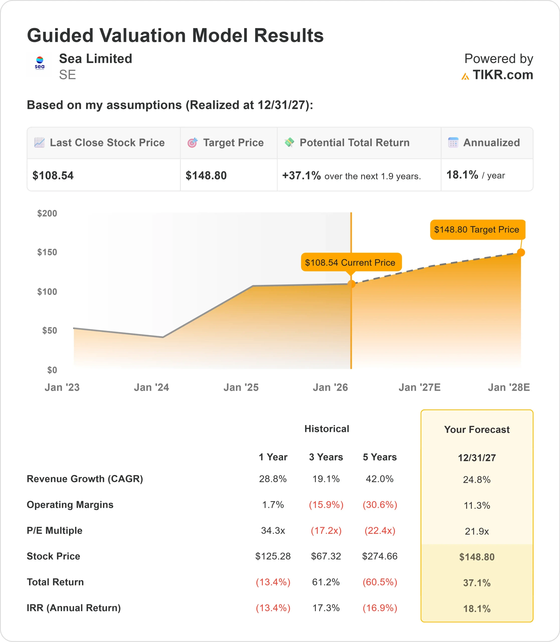
Task: Click the target bullseye icon beside Target Price
Action: click(193, 142)
